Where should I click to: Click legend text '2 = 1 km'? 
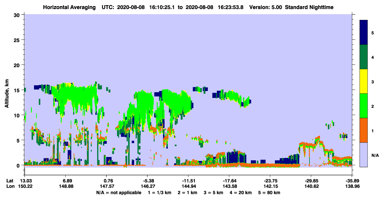(188, 193)
